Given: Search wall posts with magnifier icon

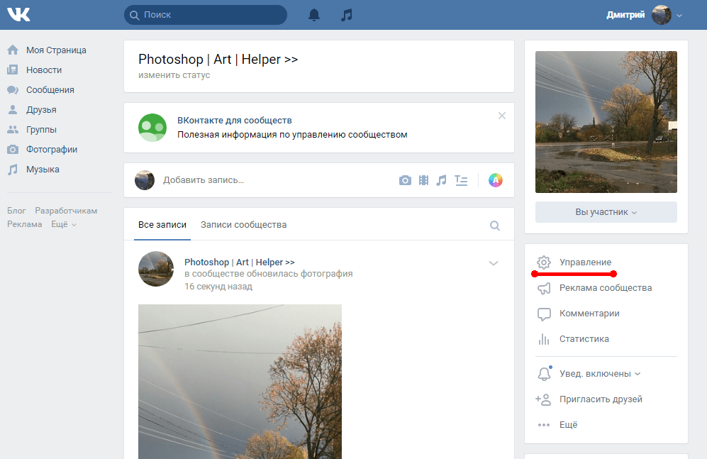Looking at the screenshot, I should pos(495,226).
